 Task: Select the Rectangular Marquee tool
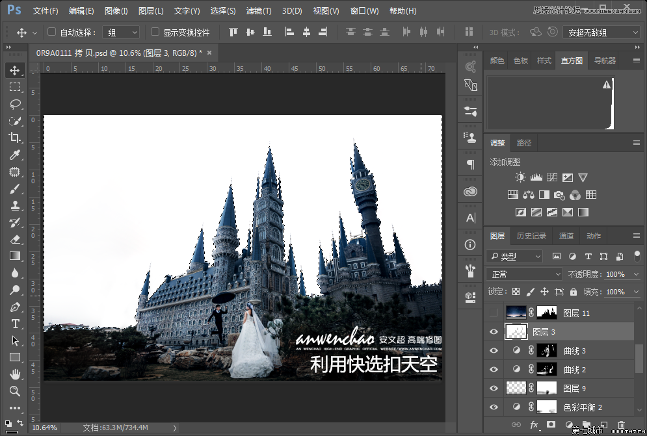pyautogui.click(x=15, y=86)
